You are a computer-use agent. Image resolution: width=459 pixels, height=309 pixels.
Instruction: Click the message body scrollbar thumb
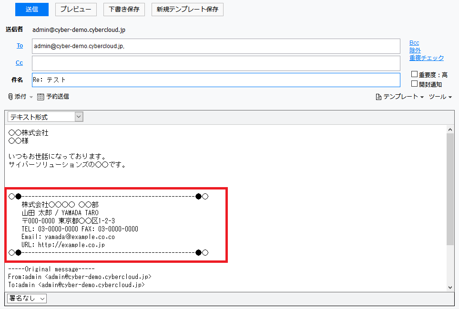tap(450, 189)
